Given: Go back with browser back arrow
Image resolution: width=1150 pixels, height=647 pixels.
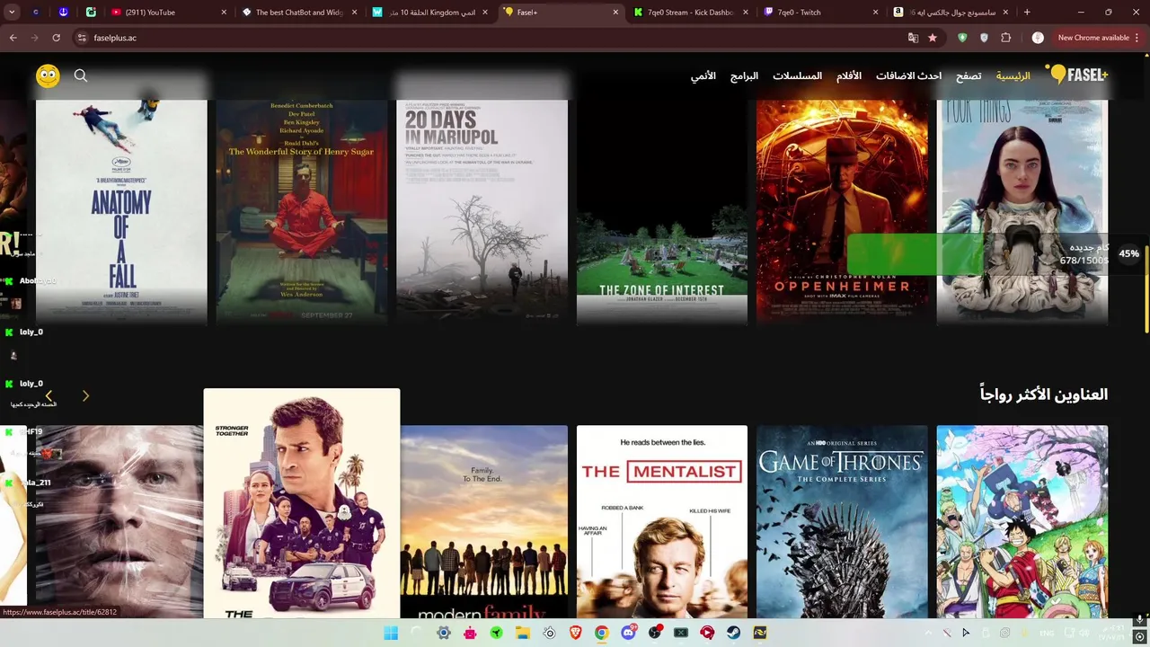Looking at the screenshot, I should click(13, 38).
